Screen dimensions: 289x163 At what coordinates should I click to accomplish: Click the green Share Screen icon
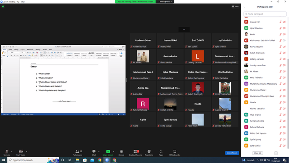pyautogui.click(x=108, y=152)
